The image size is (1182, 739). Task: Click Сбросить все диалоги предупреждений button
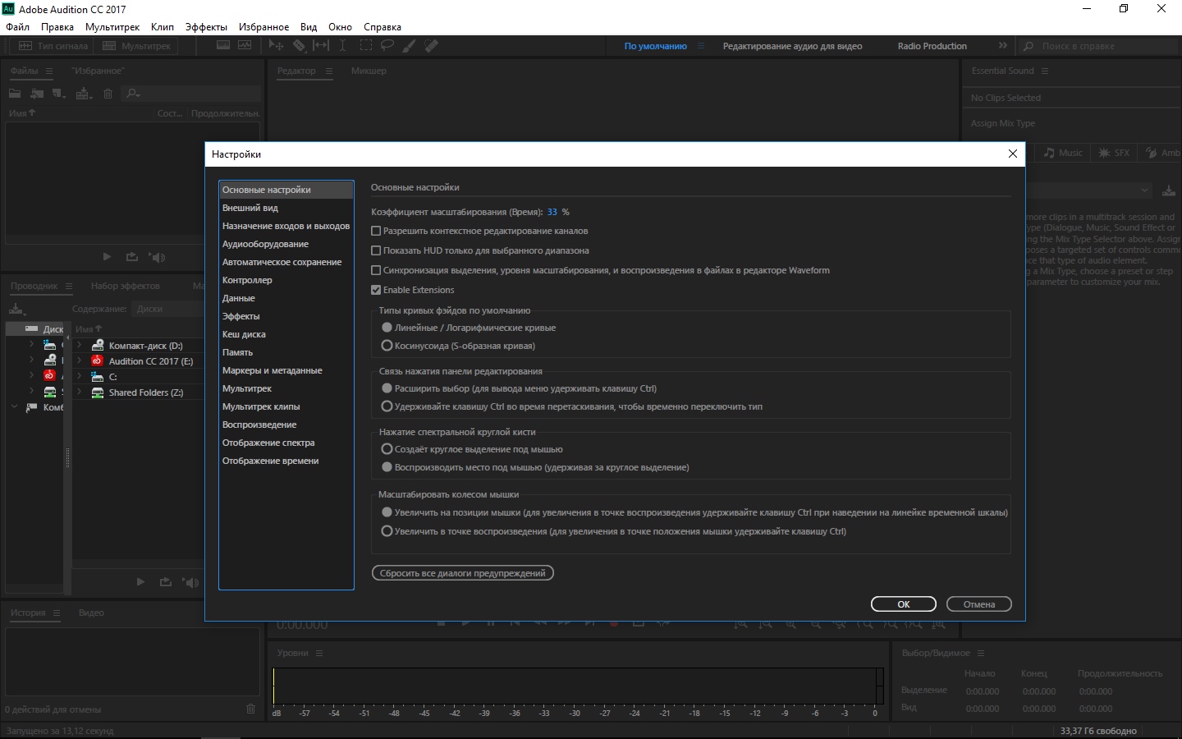(x=462, y=573)
